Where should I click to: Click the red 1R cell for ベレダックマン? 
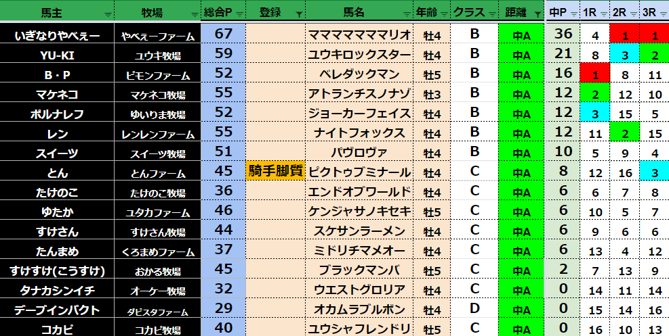(x=594, y=74)
